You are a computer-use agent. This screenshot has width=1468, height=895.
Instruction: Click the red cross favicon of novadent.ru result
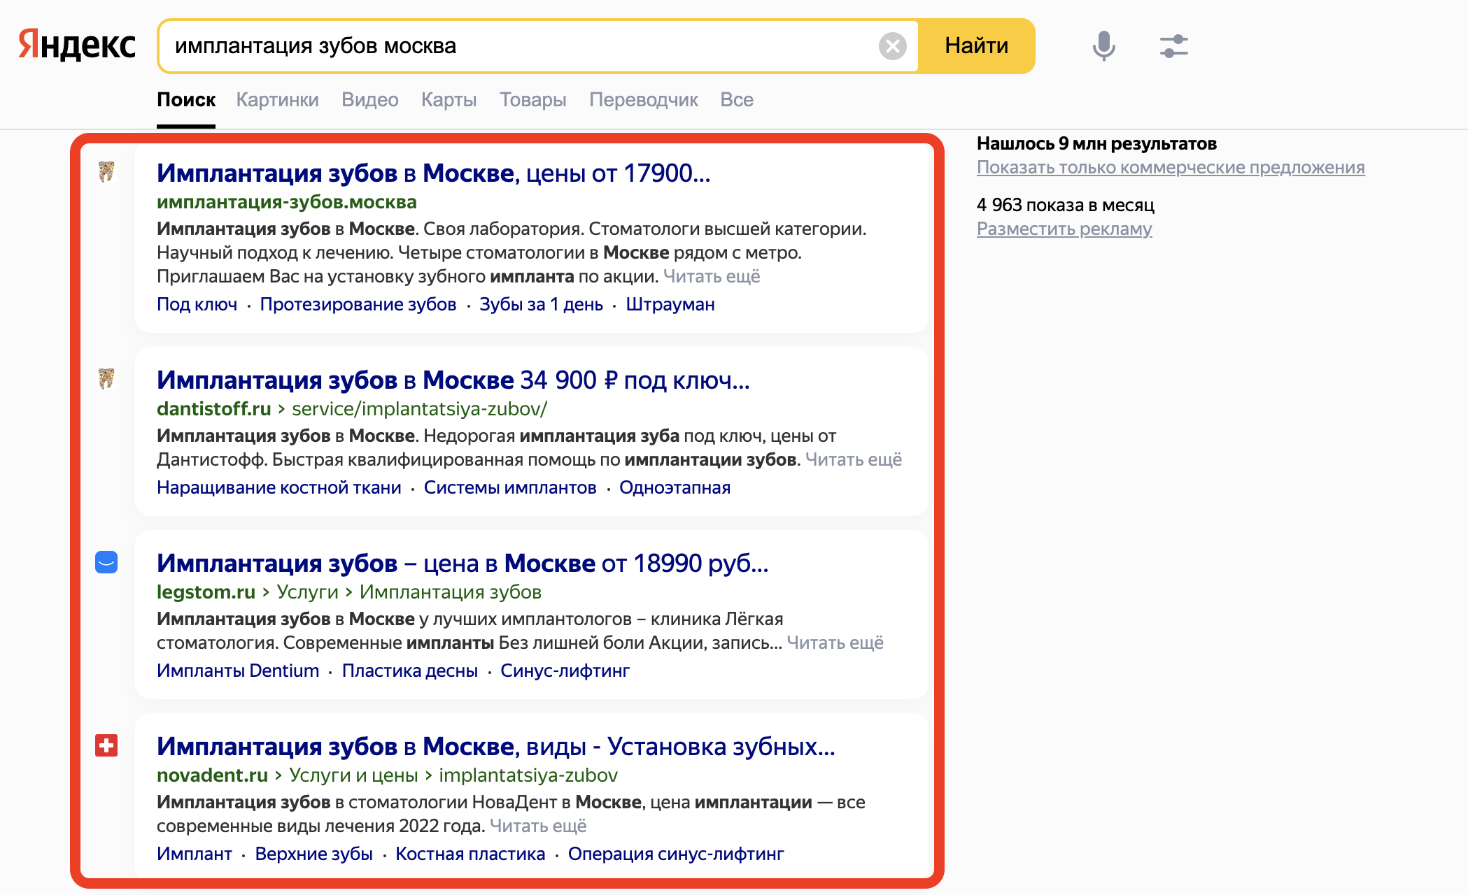(106, 745)
